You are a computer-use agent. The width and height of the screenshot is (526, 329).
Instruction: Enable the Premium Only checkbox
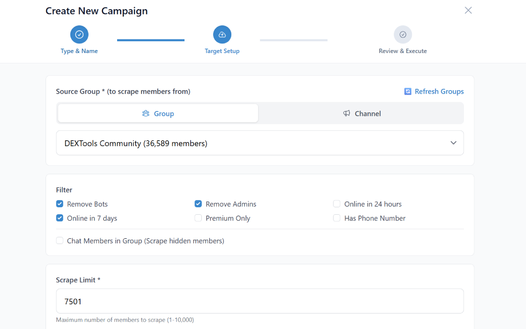(x=198, y=218)
